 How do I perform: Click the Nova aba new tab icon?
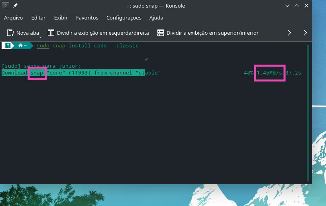coord(10,33)
